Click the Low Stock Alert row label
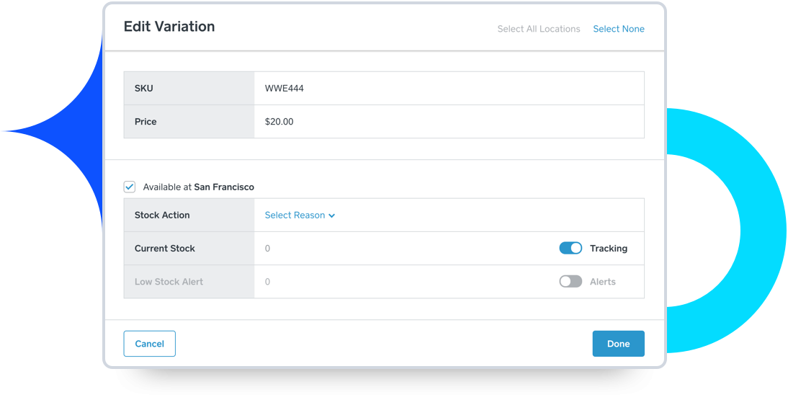This screenshot has height=405, width=788. coord(169,282)
